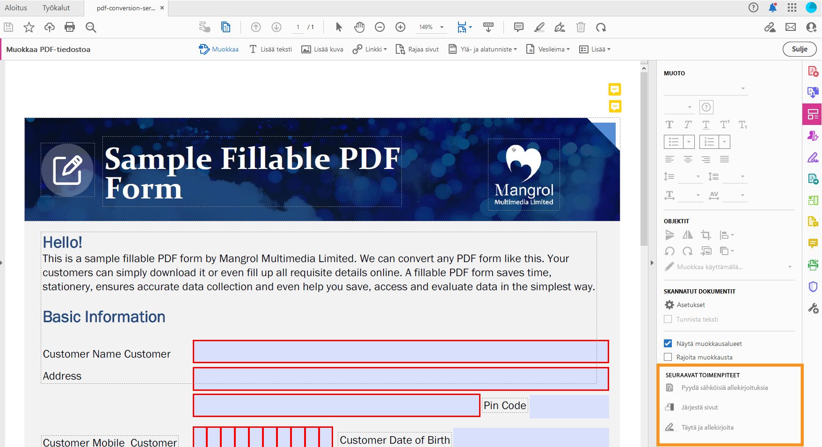This screenshot has width=822, height=447.
Task: Enable Rajoita muokkausta checkbox
Action: [x=668, y=357]
